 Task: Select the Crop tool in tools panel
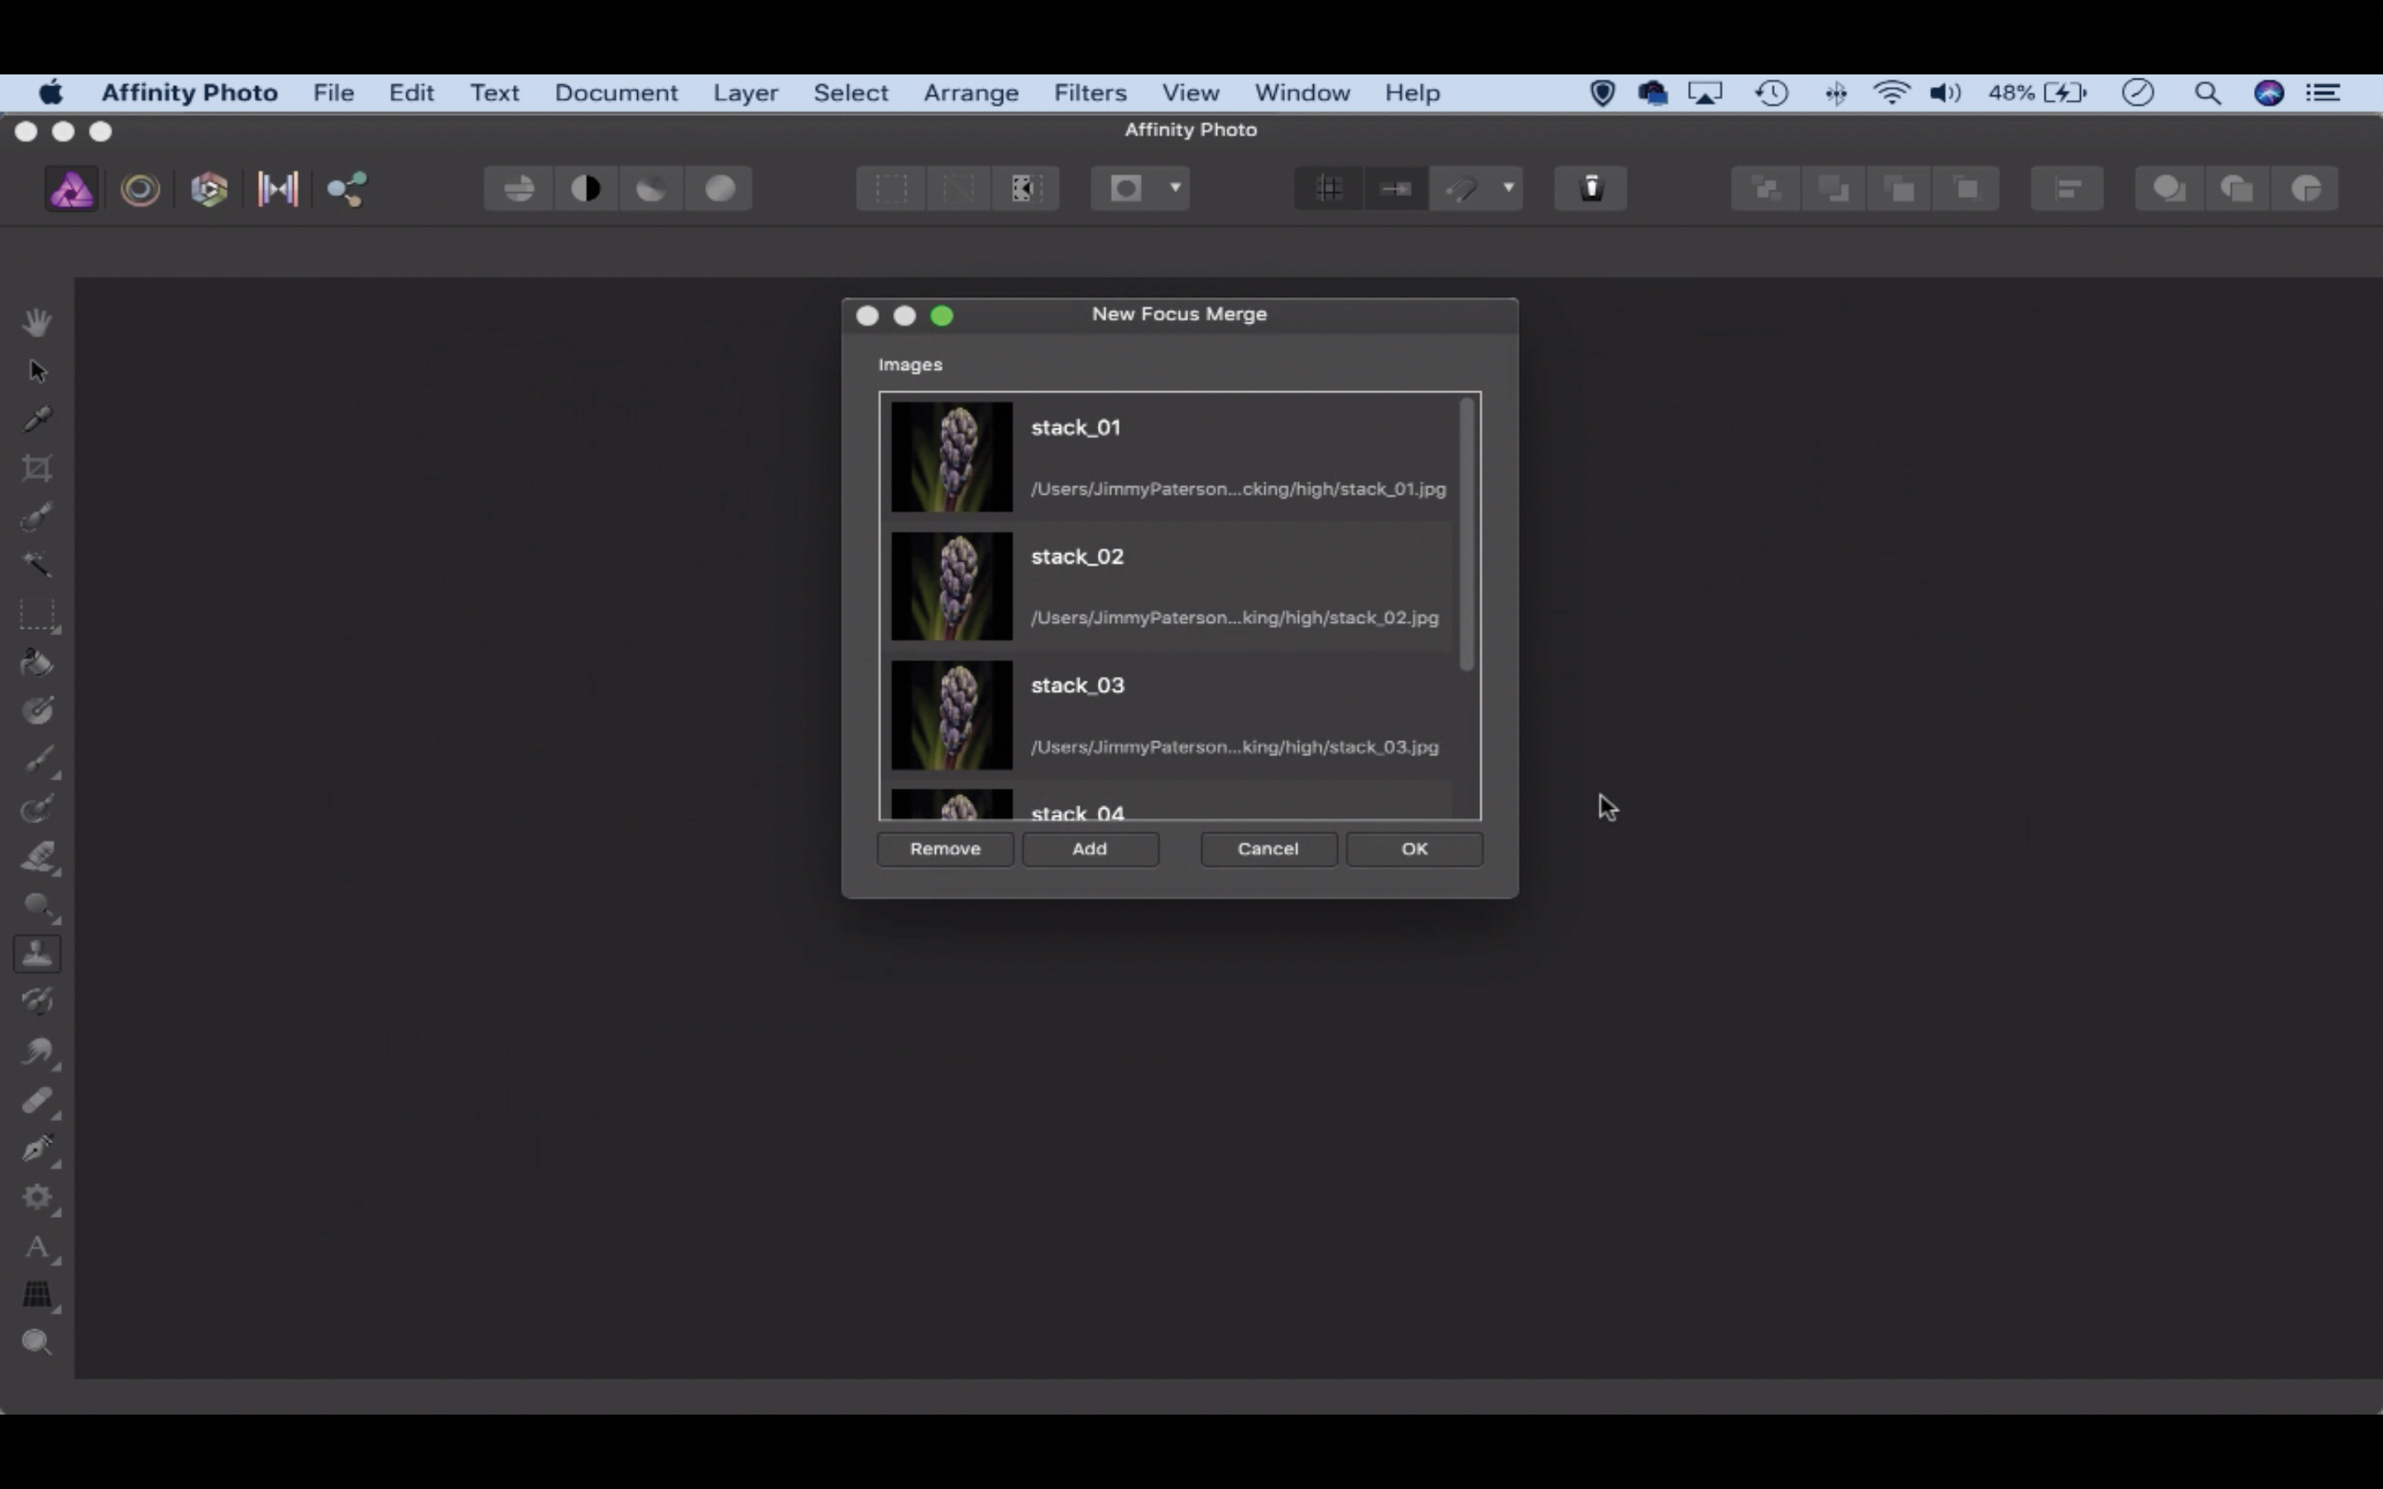tap(37, 467)
